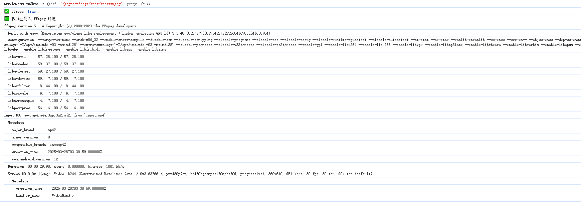581x202 pixels.
Task: Select the libavcodec version row
Action: [46, 64]
